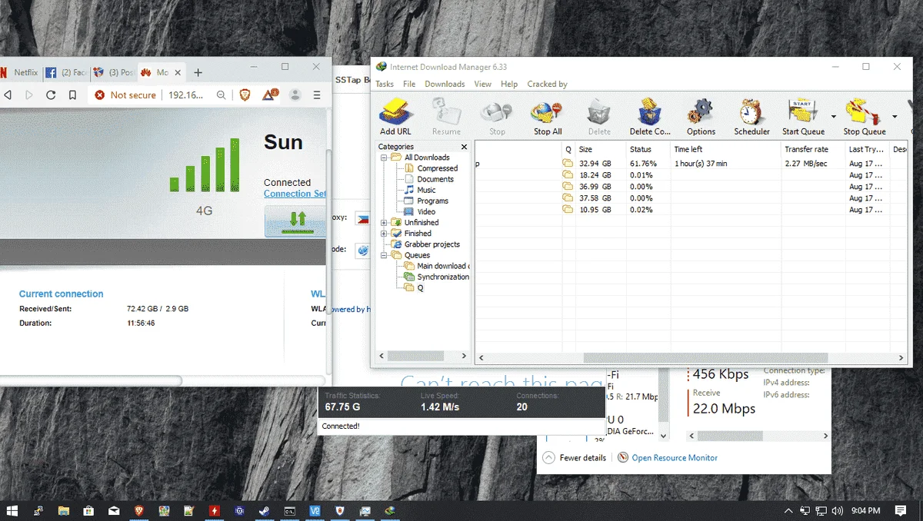Screen dimensions: 923x521
Task: Select the Grabber projects tree item
Action: tap(432, 244)
